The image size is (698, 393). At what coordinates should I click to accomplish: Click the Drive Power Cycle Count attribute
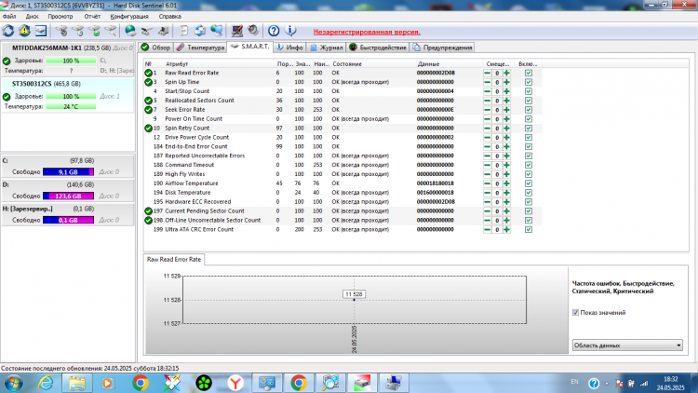[196, 137]
